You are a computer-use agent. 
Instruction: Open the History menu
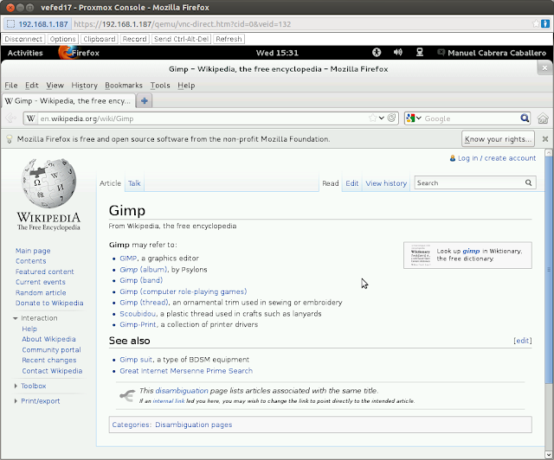(x=85, y=86)
